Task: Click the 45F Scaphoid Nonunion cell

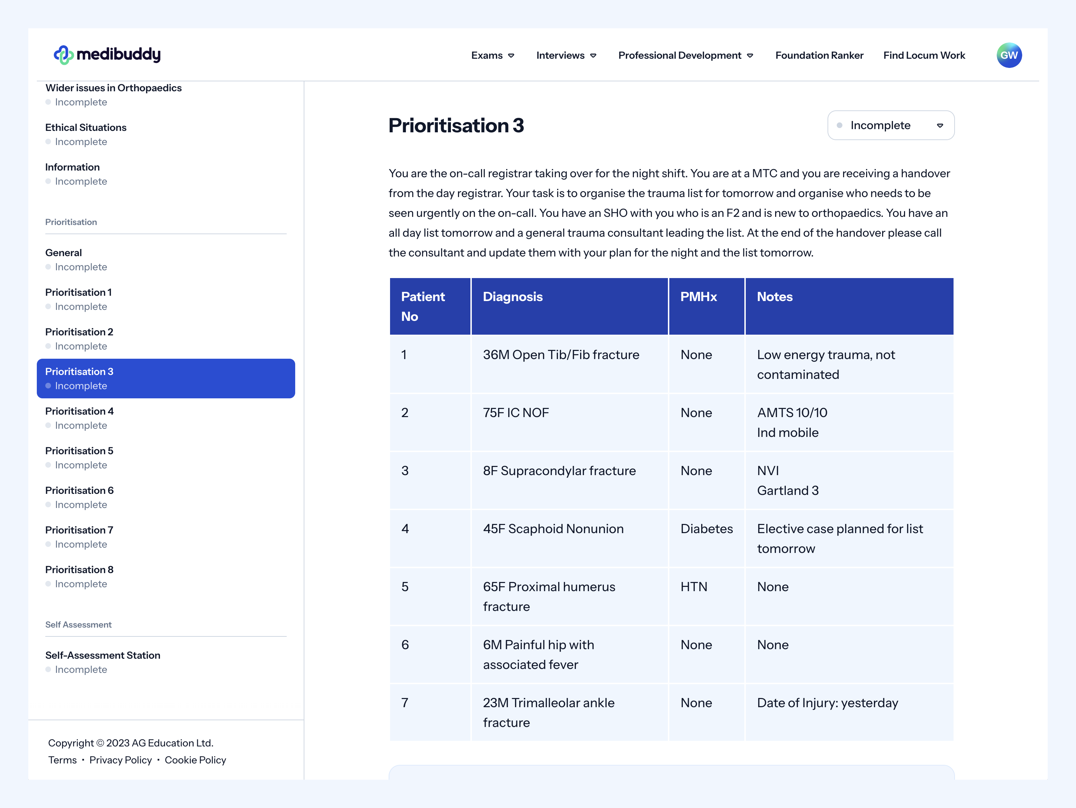Action: point(570,538)
